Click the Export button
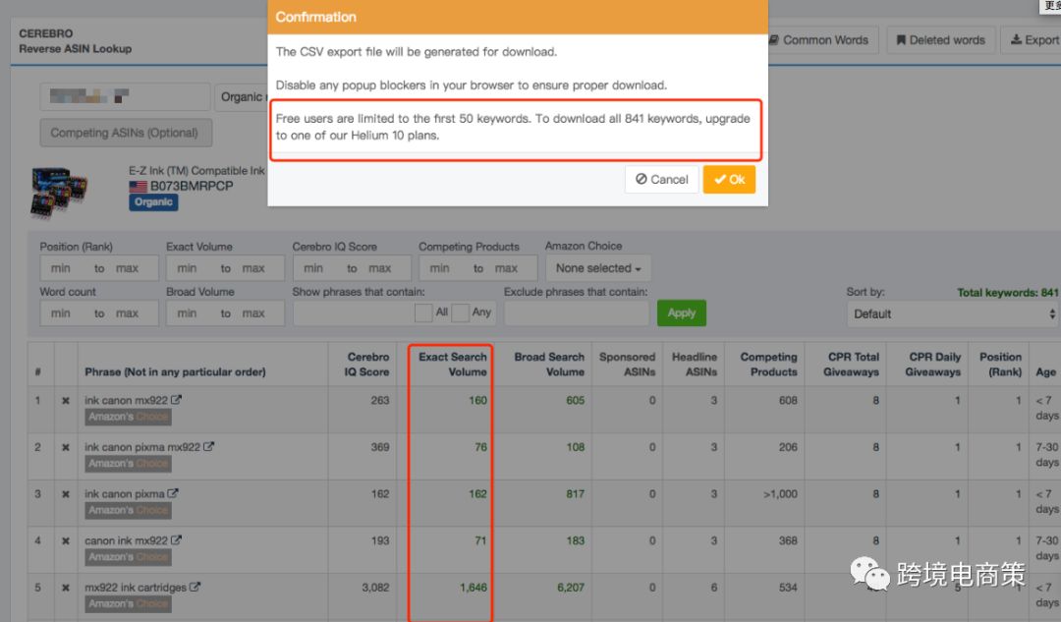The width and height of the screenshot is (1061, 622). pyautogui.click(x=1033, y=40)
